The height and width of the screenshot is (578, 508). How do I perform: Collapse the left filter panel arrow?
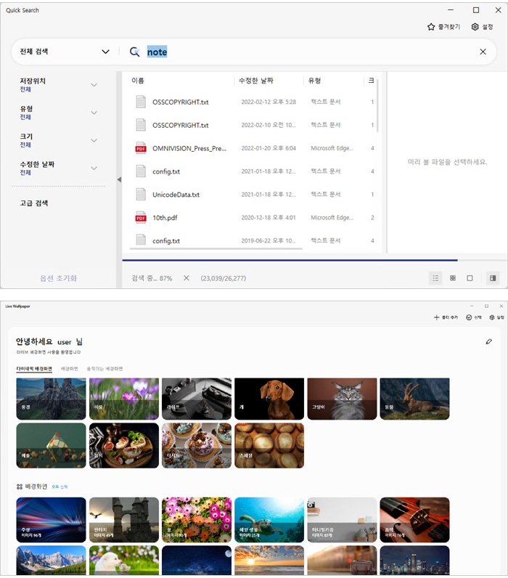[119, 179]
